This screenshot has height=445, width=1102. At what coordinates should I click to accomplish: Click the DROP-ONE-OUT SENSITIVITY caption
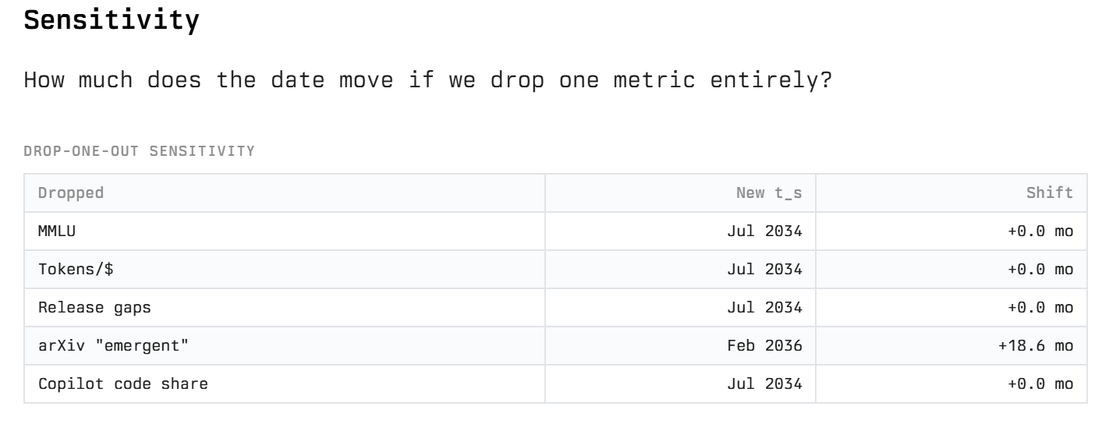point(139,151)
